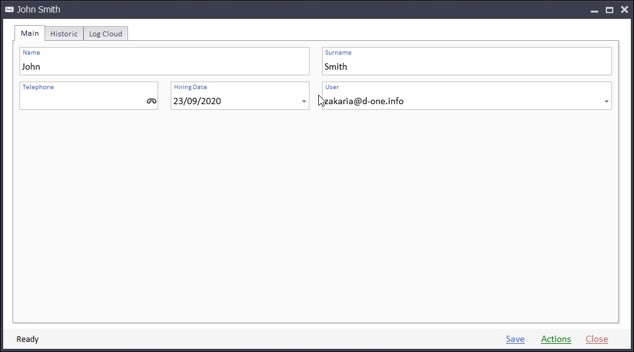Focus the Surname field containing Smith
This screenshot has width=634, height=352.
[466, 67]
